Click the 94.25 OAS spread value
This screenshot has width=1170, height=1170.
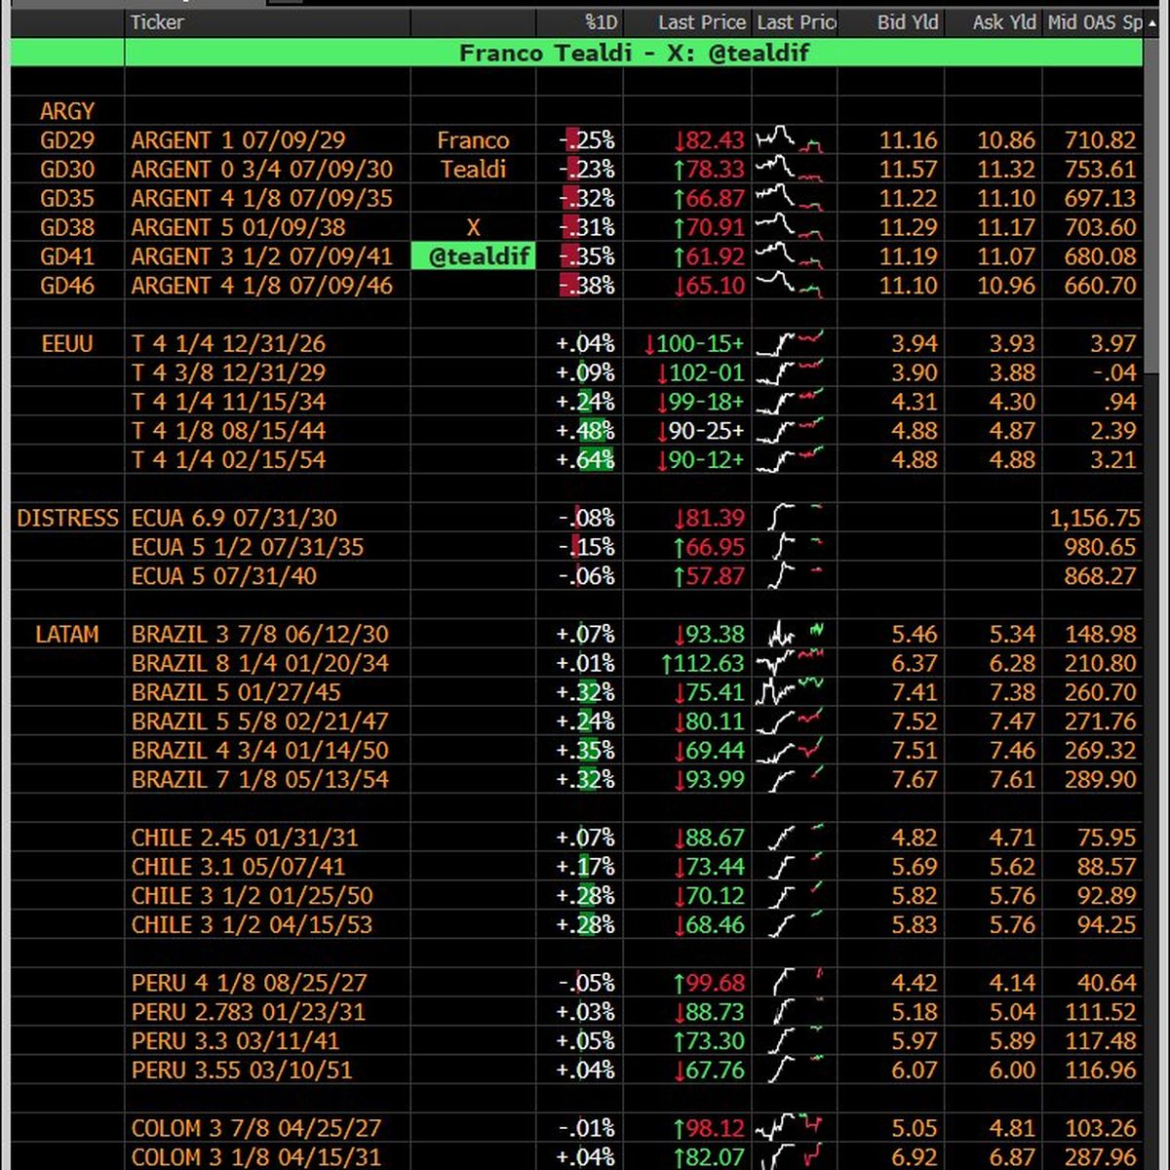[x=1107, y=925]
